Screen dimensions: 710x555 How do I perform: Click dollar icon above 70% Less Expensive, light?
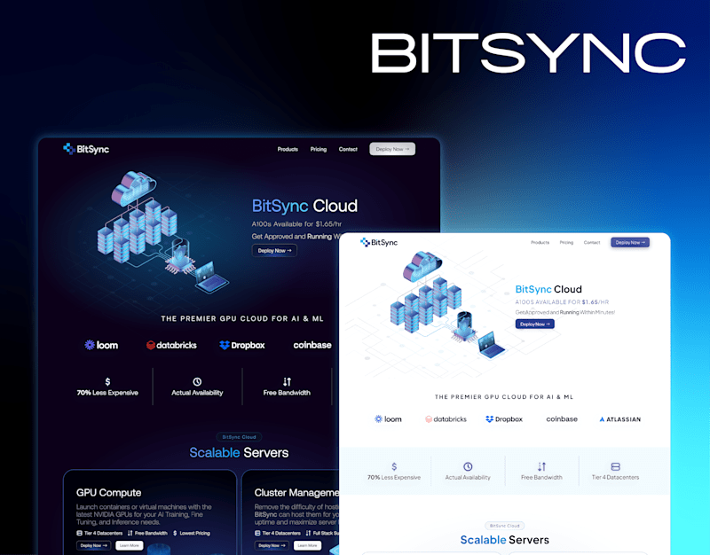(x=394, y=466)
